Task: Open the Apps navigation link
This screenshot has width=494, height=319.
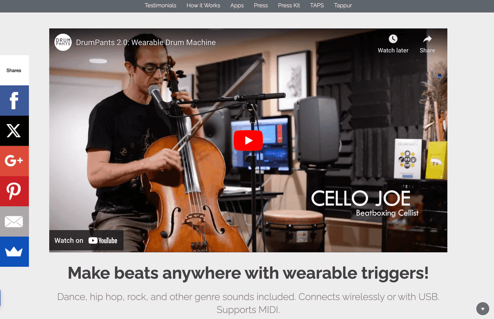Action: 237,5
